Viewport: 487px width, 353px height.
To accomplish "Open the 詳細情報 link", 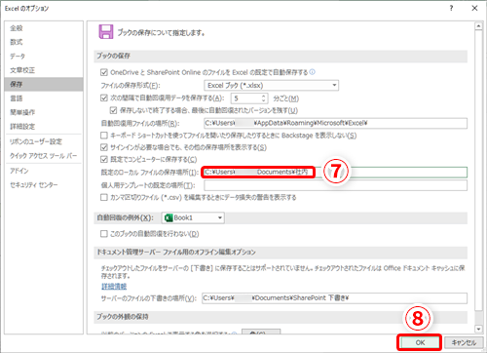I will (114, 287).
